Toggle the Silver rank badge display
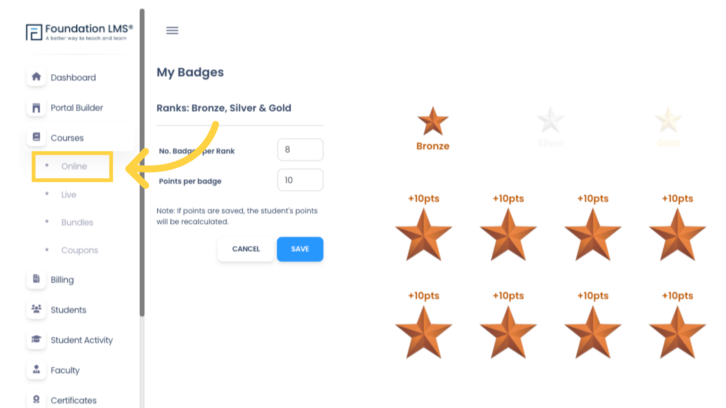Viewport: 726px width, 408px height. pyautogui.click(x=549, y=126)
